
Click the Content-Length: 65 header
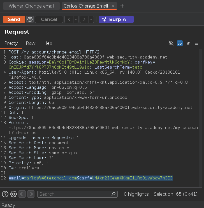(31, 102)
